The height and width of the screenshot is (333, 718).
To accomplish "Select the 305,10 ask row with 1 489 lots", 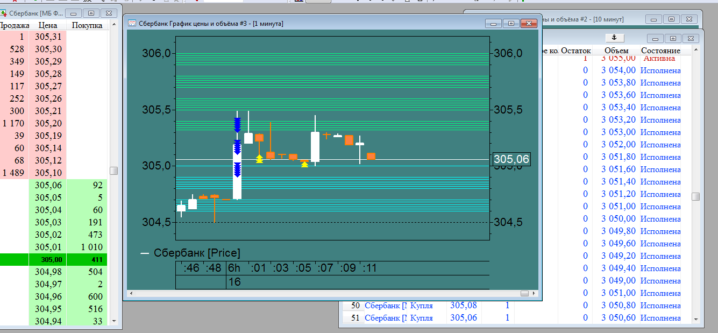I will click(54, 173).
